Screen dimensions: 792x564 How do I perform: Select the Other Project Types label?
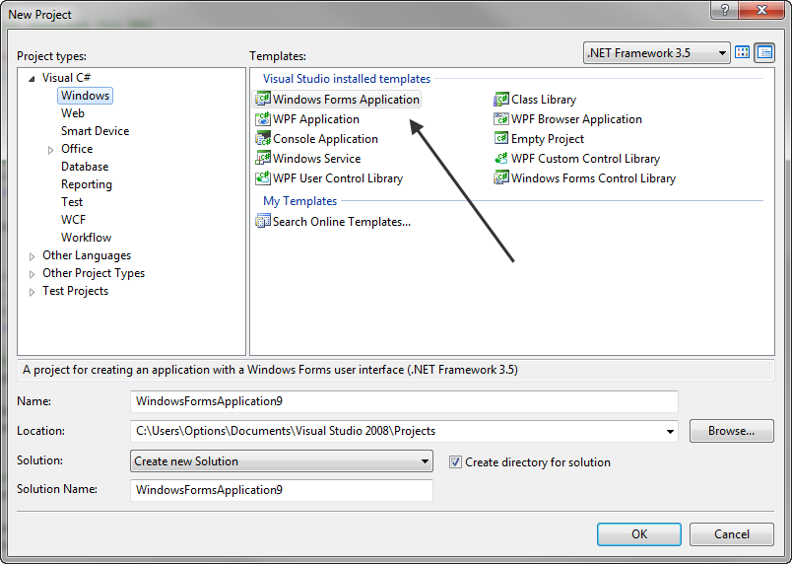pyautogui.click(x=94, y=273)
